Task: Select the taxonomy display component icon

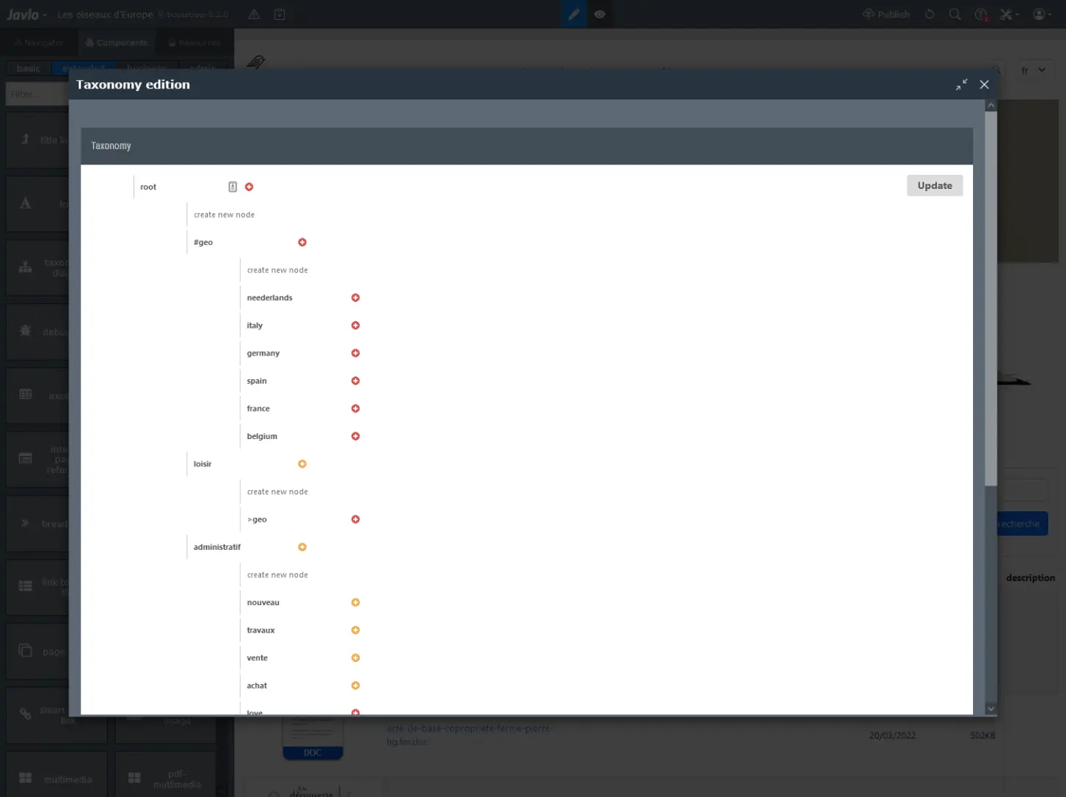Action: click(x=24, y=267)
